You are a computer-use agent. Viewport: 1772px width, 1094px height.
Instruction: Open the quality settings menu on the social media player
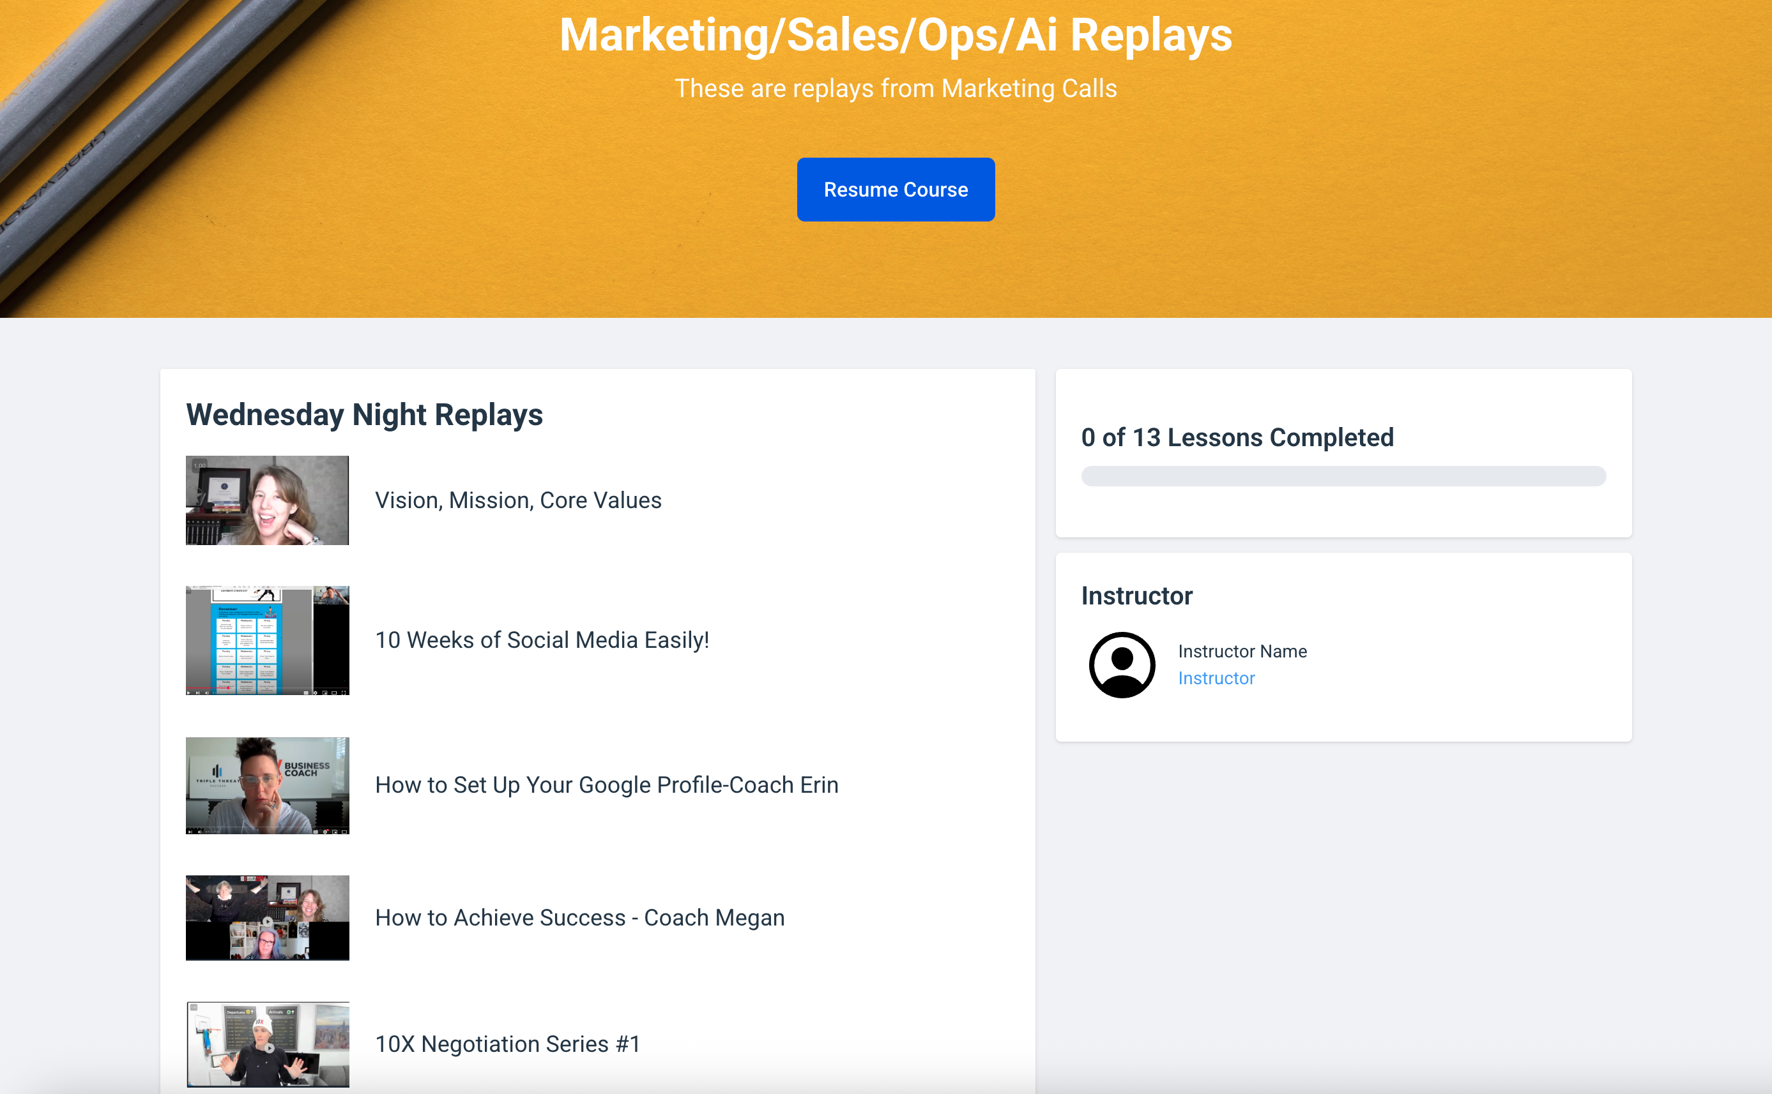tap(316, 693)
